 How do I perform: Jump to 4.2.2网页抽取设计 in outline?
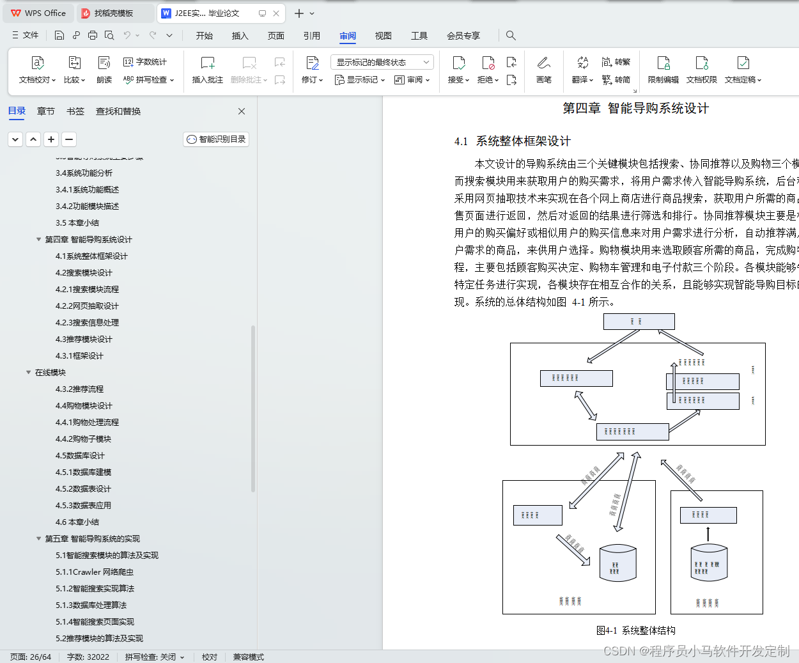pyautogui.click(x=87, y=306)
